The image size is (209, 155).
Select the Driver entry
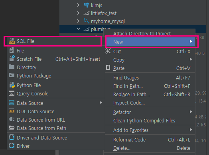click(56, 146)
